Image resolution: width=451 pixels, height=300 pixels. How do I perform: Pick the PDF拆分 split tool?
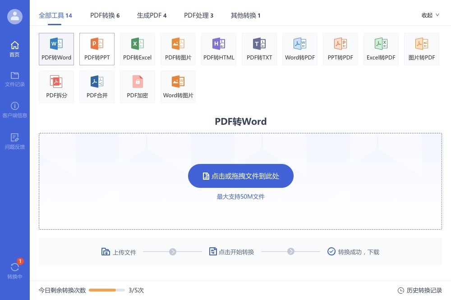tap(56, 86)
